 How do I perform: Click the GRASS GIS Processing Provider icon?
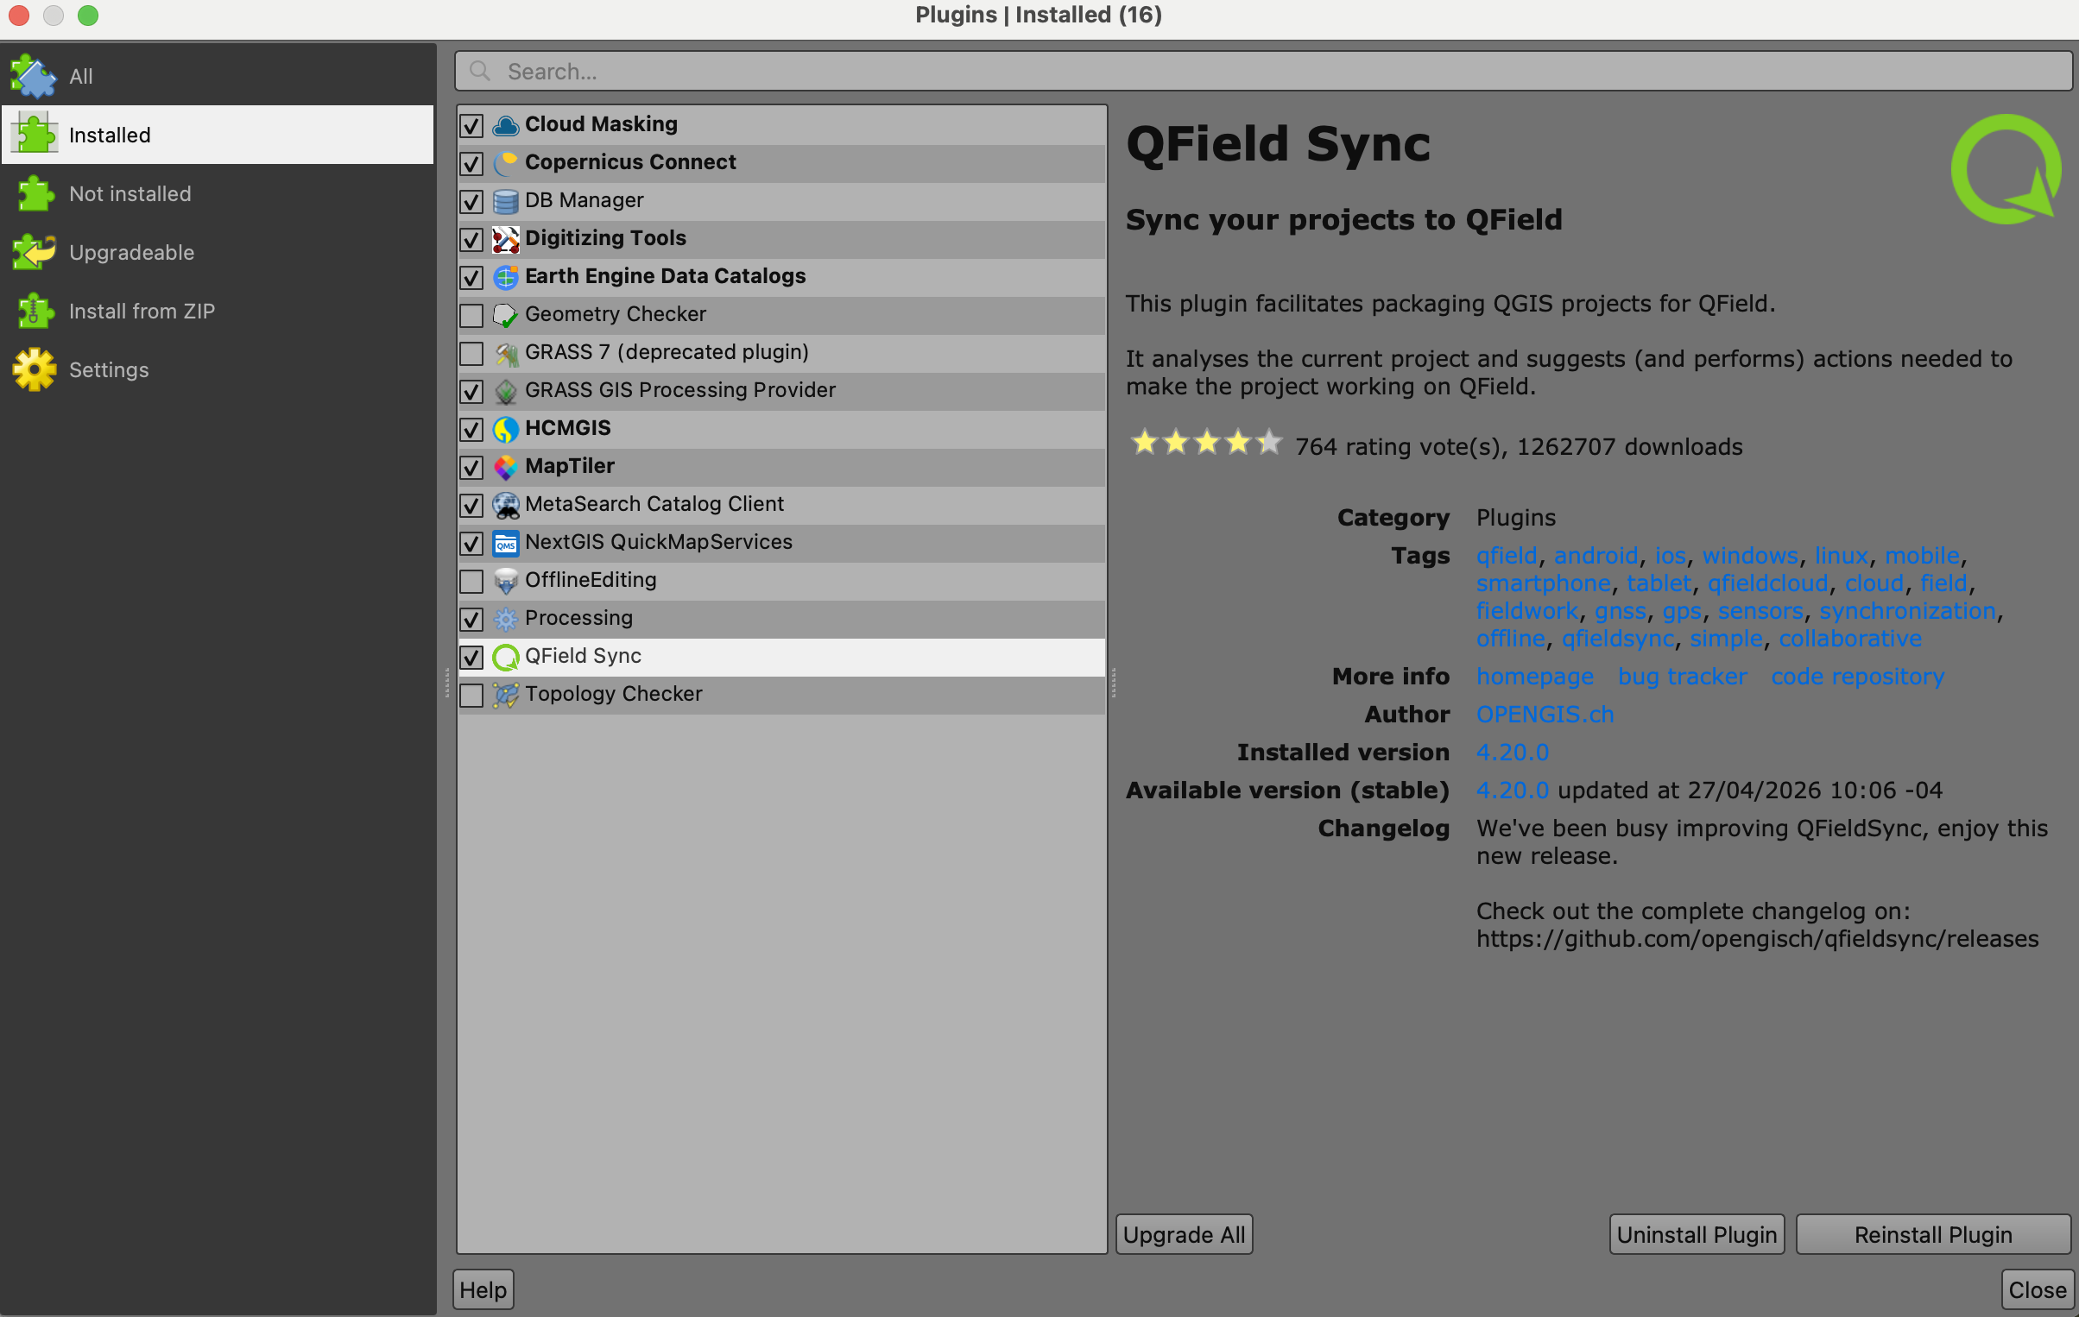coord(505,391)
